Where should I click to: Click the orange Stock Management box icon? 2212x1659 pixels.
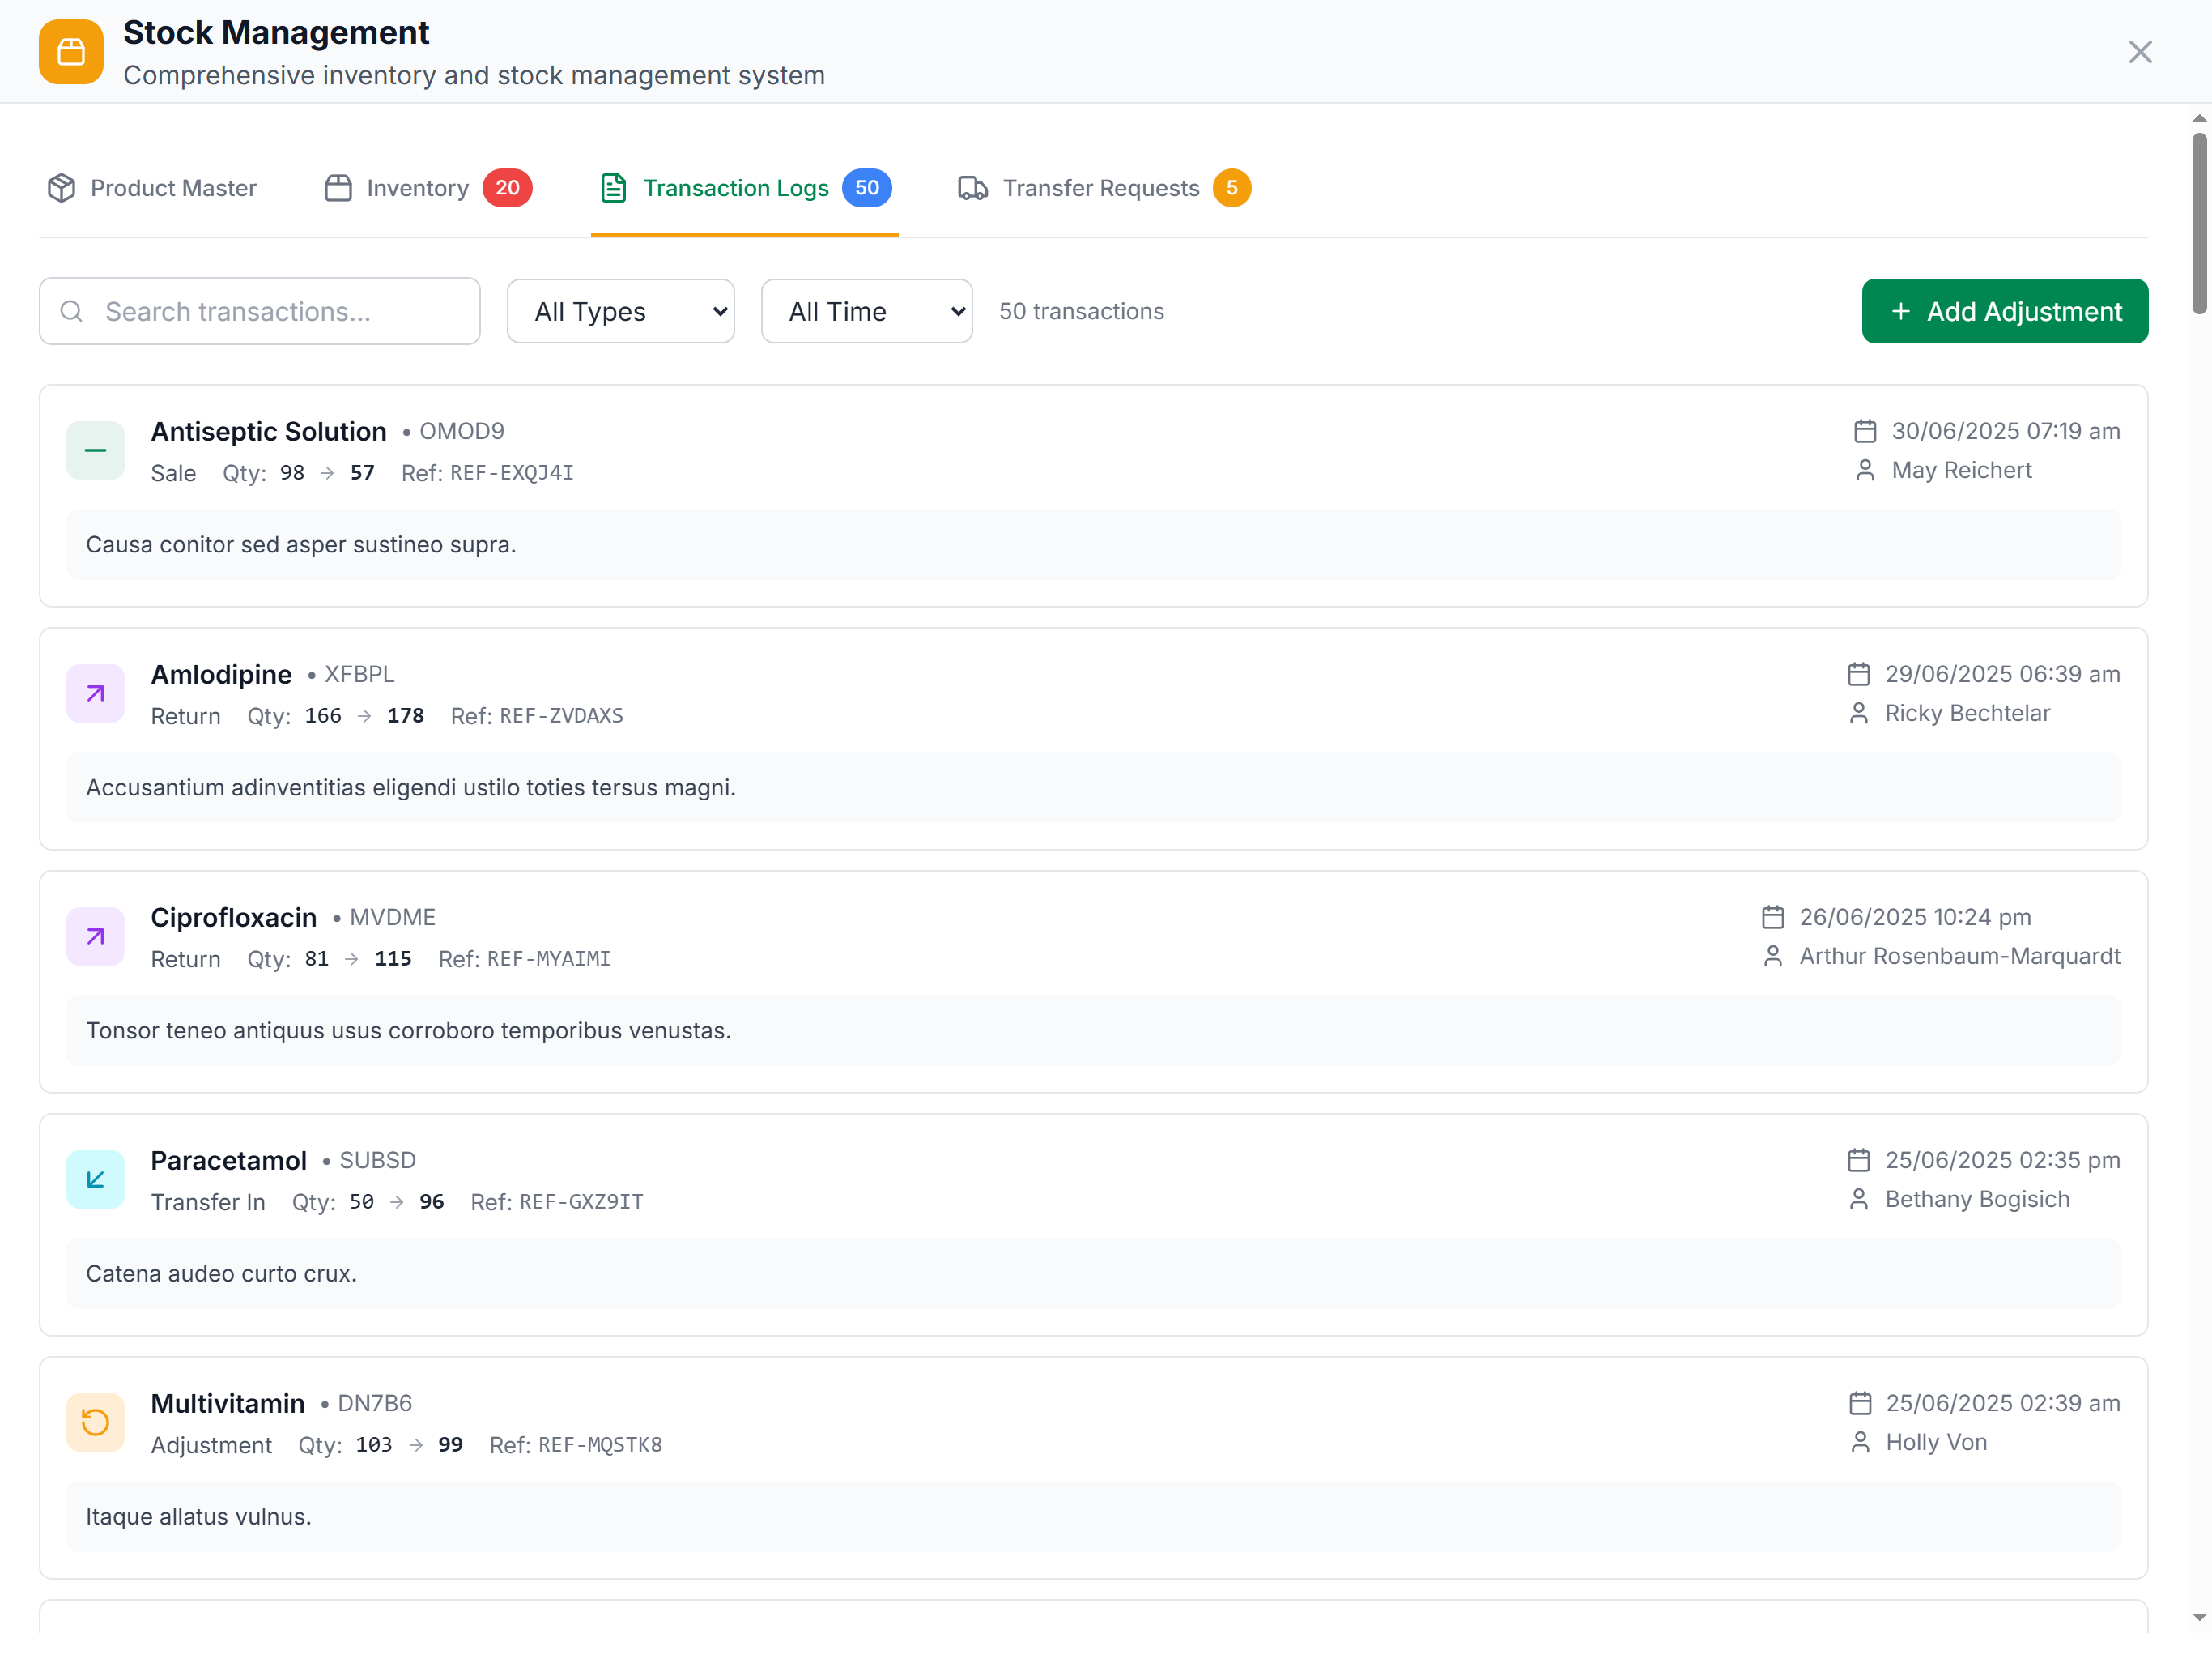click(71, 52)
